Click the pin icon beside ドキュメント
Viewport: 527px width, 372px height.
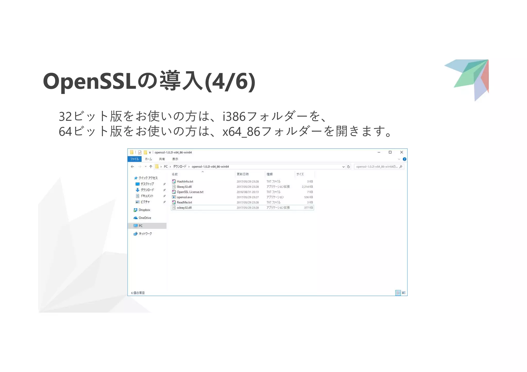click(164, 196)
